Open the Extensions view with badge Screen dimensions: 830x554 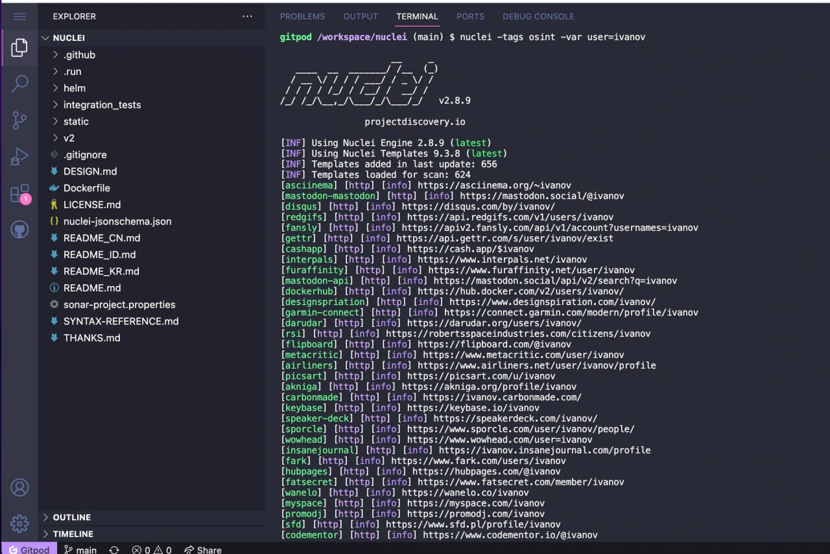tap(19, 193)
